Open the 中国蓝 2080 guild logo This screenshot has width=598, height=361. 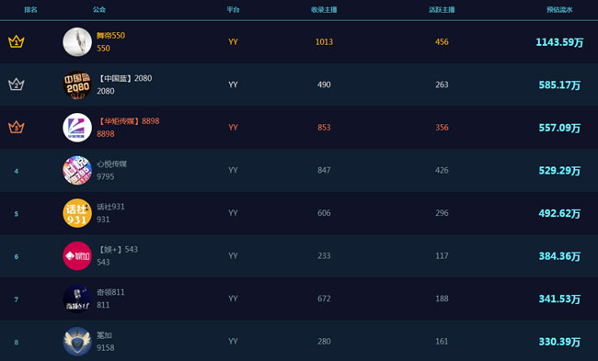77,85
